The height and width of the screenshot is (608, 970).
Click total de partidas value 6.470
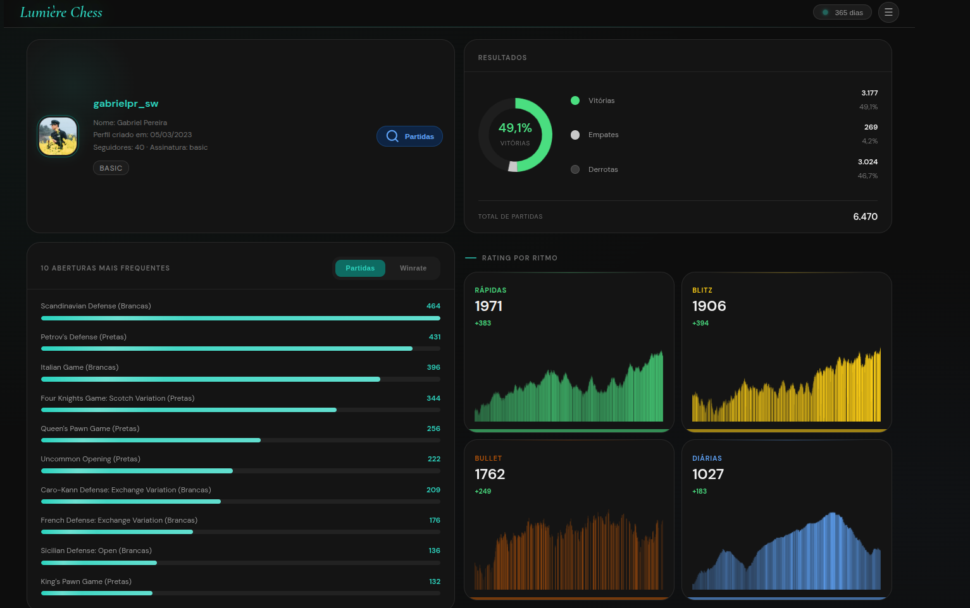tap(865, 216)
